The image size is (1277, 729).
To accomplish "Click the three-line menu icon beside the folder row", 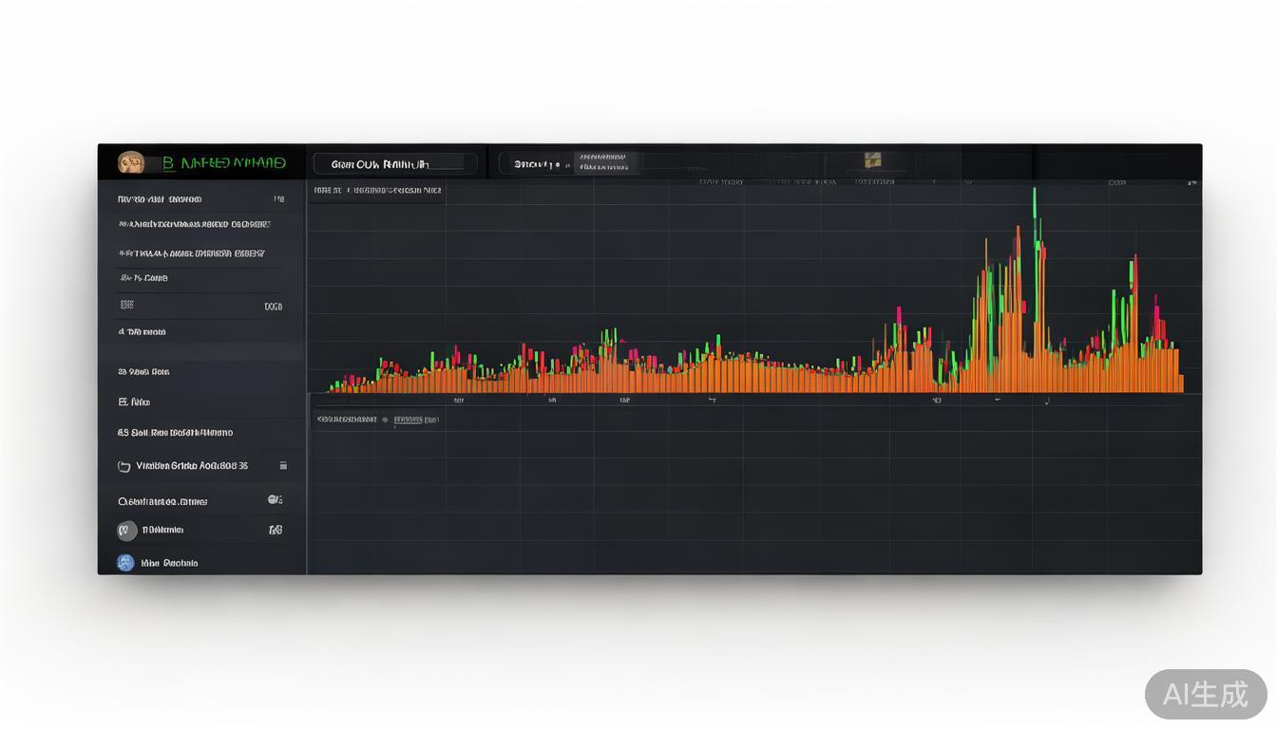I will coord(283,465).
